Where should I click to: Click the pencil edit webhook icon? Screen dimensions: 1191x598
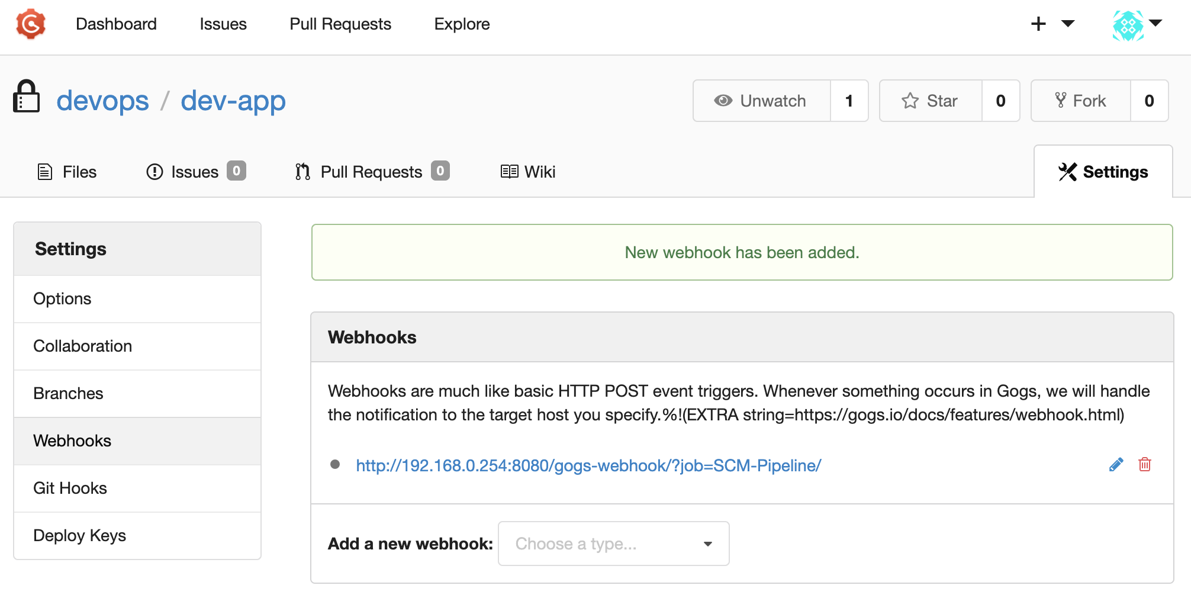(x=1116, y=465)
